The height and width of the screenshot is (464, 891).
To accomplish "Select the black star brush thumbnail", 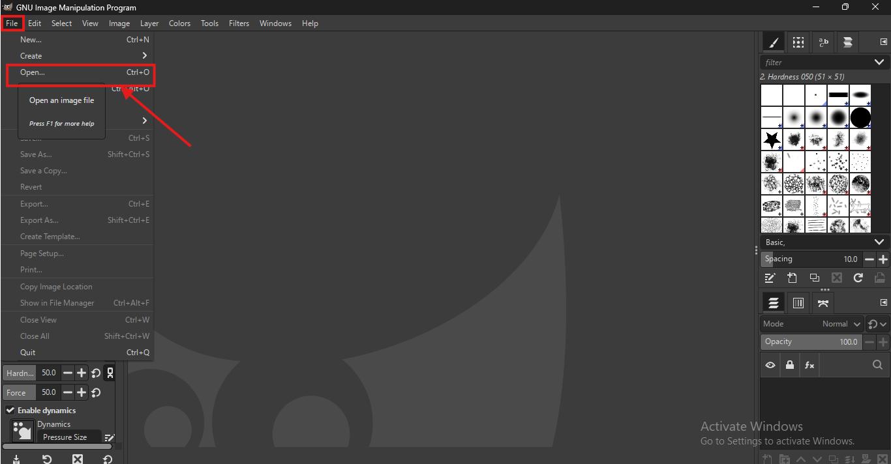I will click(x=772, y=139).
